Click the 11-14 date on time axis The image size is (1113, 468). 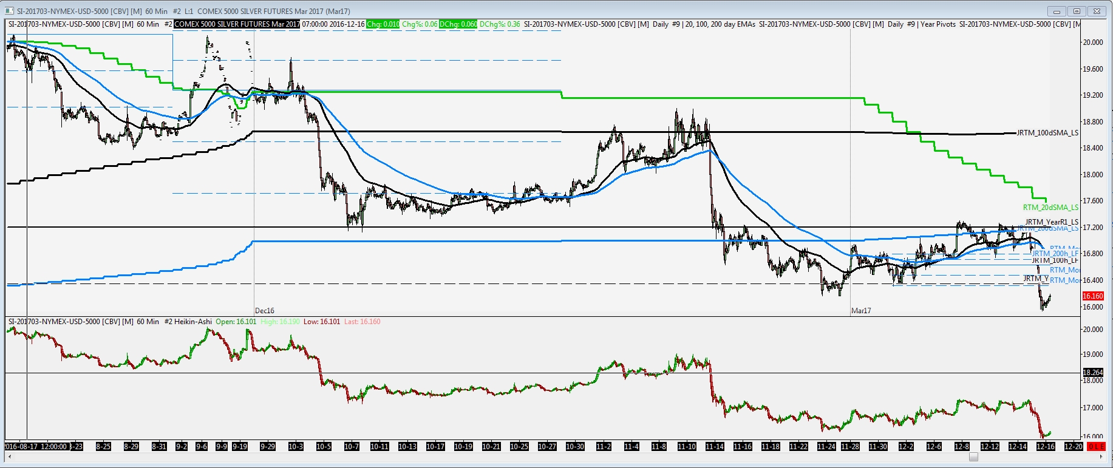pyautogui.click(x=715, y=447)
